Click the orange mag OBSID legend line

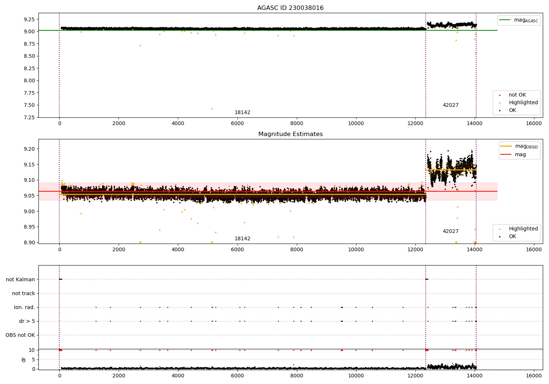506,146
